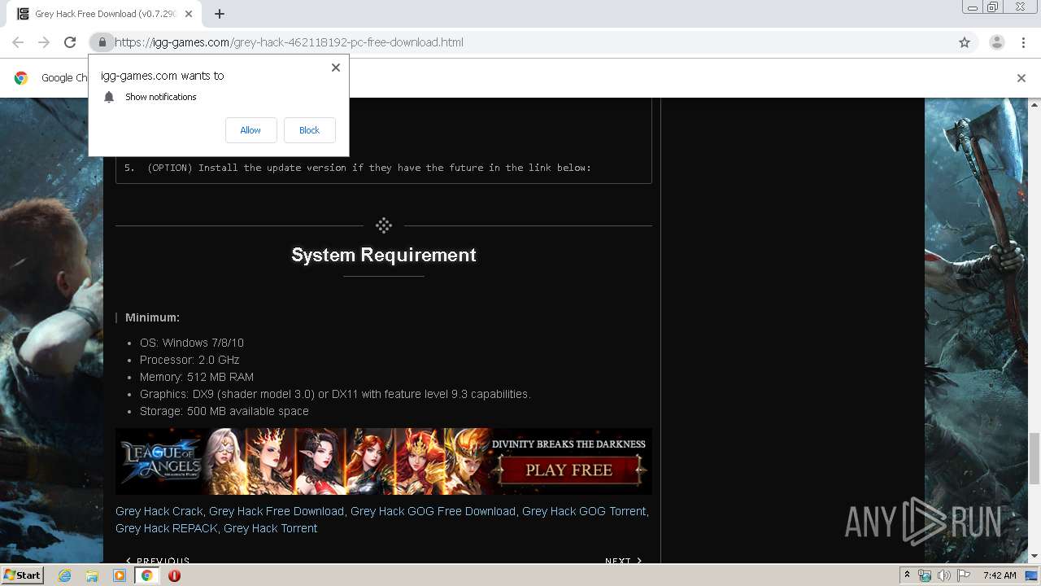Click the scrollbar down arrow

(x=1034, y=556)
